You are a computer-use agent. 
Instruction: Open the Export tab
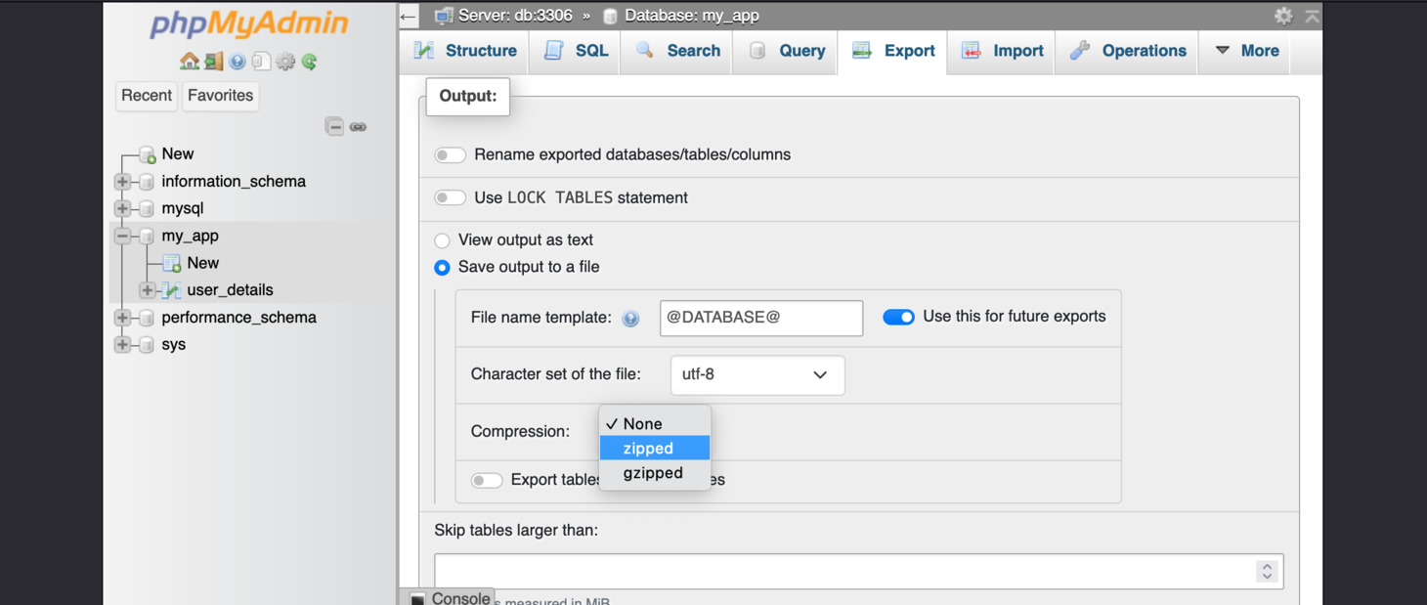click(893, 51)
